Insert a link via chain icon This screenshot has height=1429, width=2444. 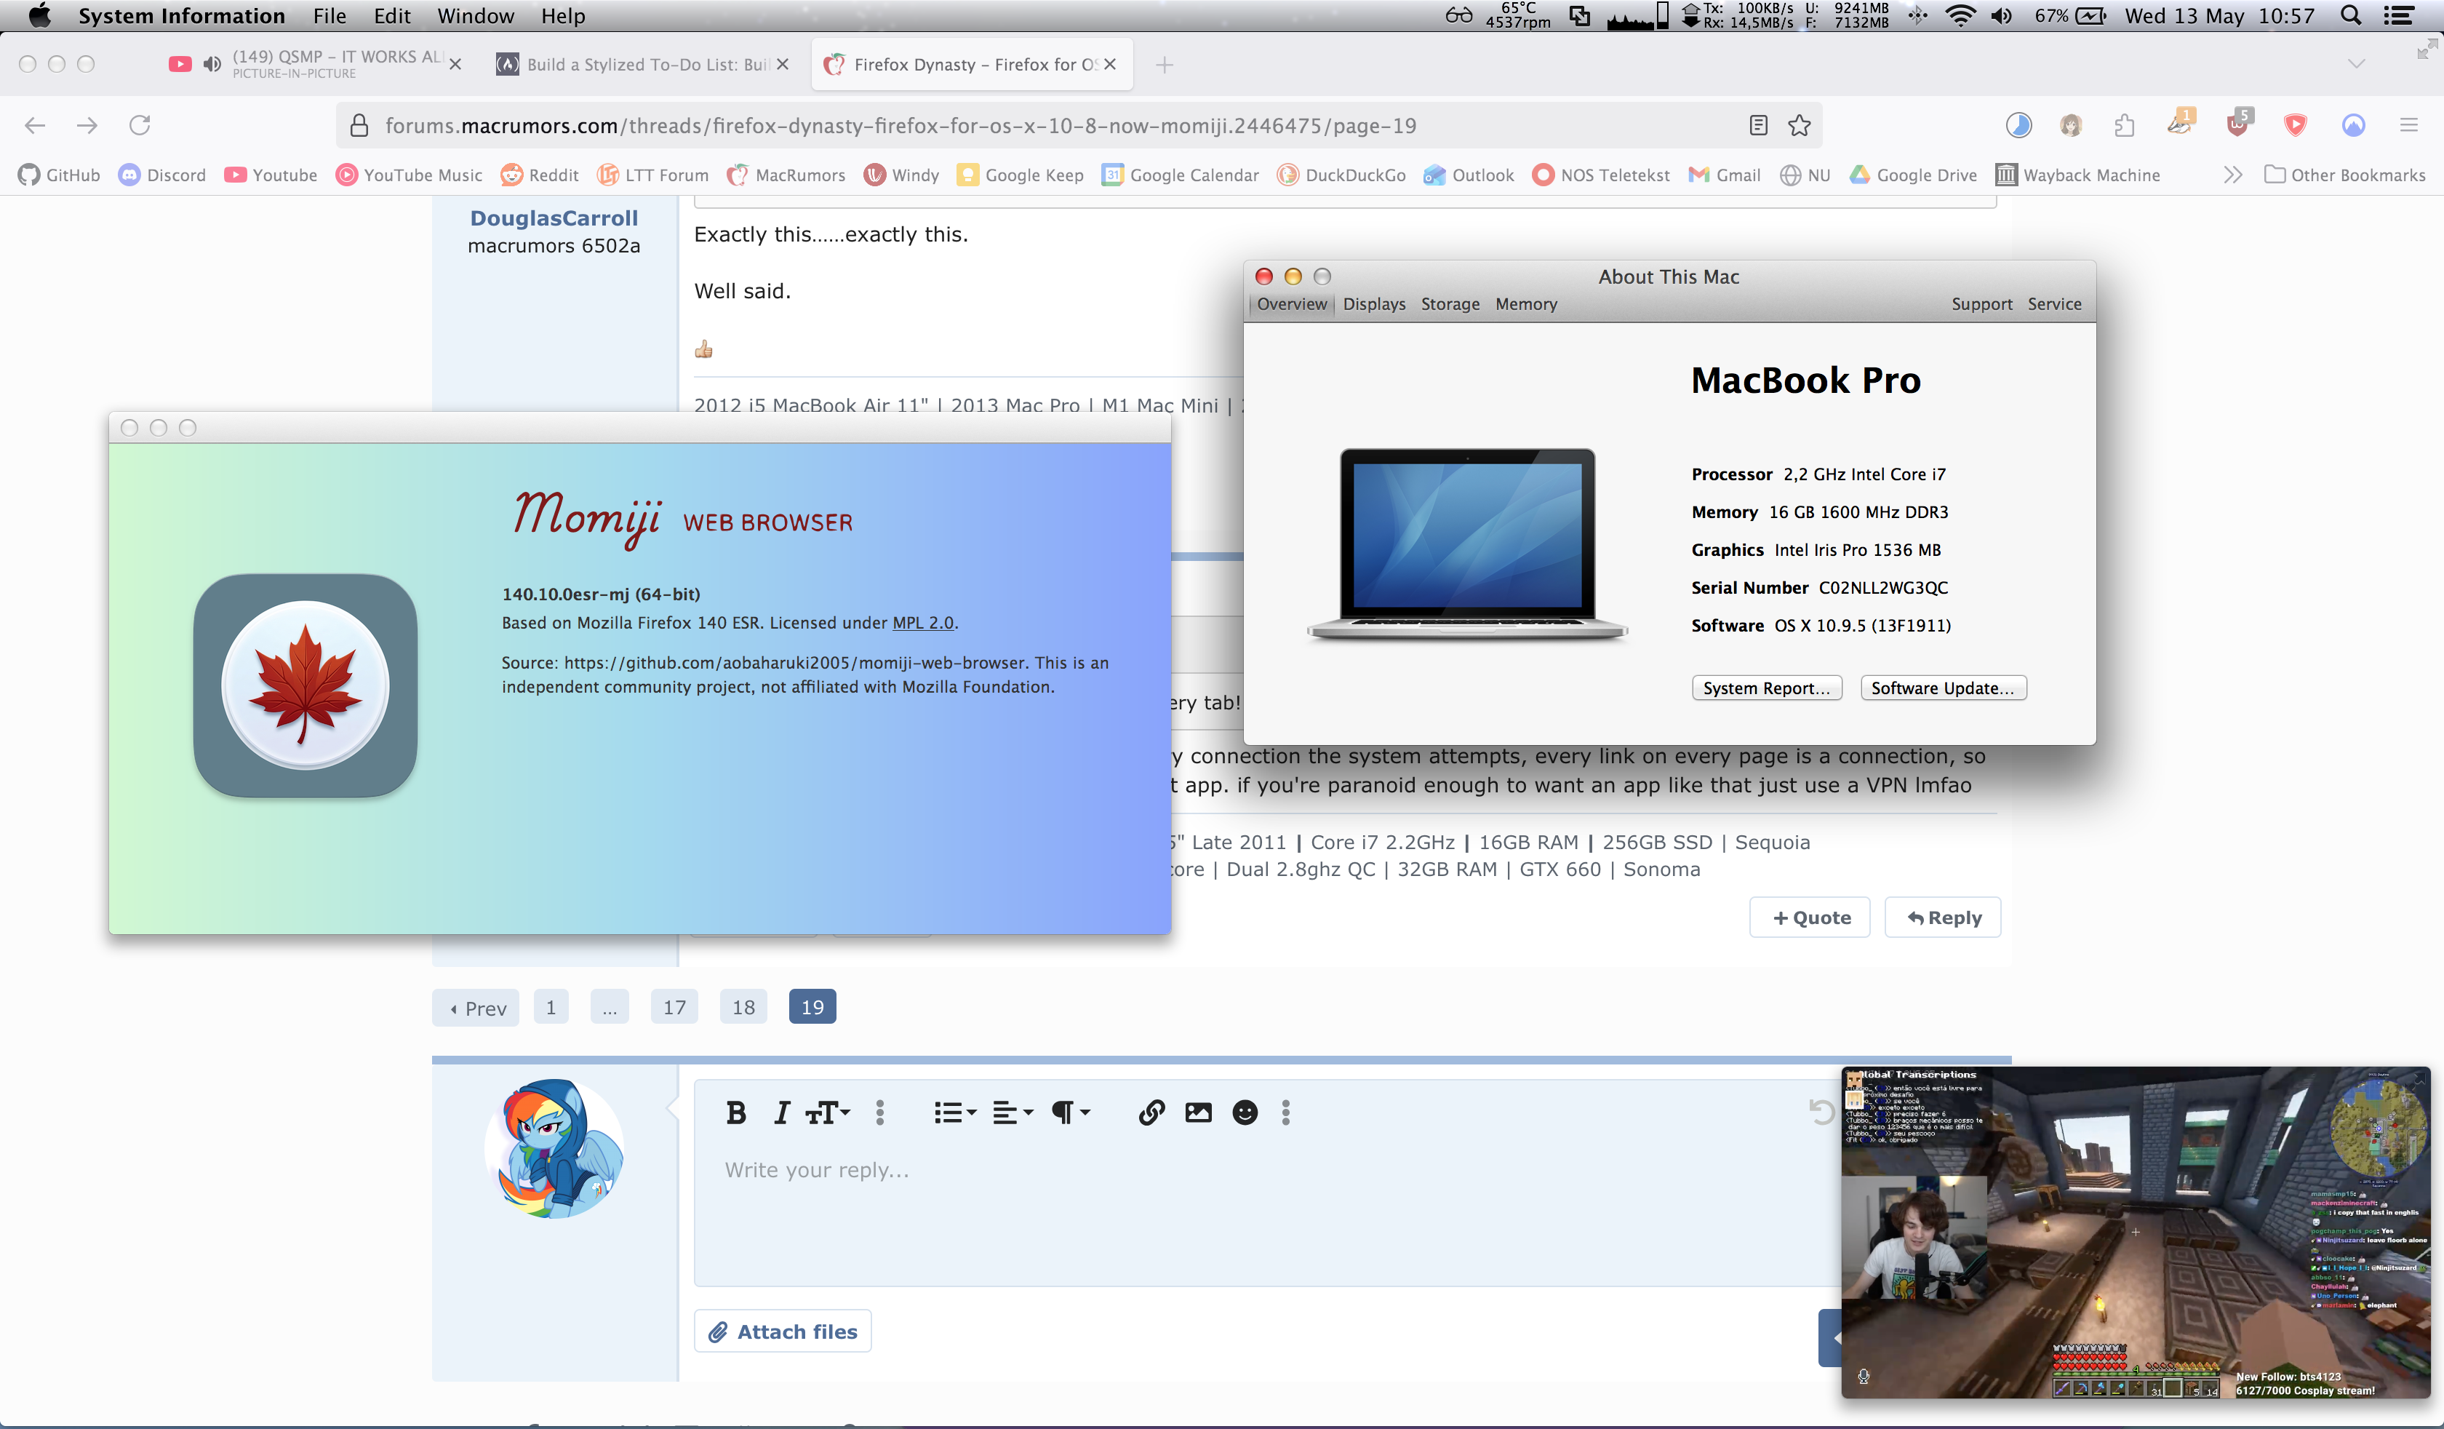point(1151,1112)
